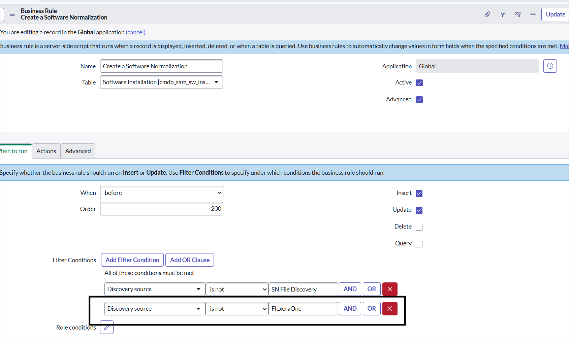Open the is not operator for FlexeraOne
569x343 pixels.
(x=237, y=309)
